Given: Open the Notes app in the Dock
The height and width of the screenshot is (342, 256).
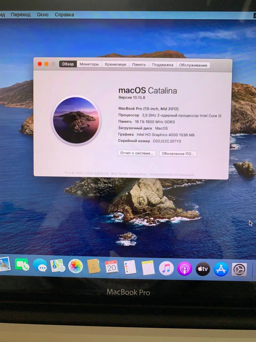Looking at the screenshot, I should [x=148, y=268].
